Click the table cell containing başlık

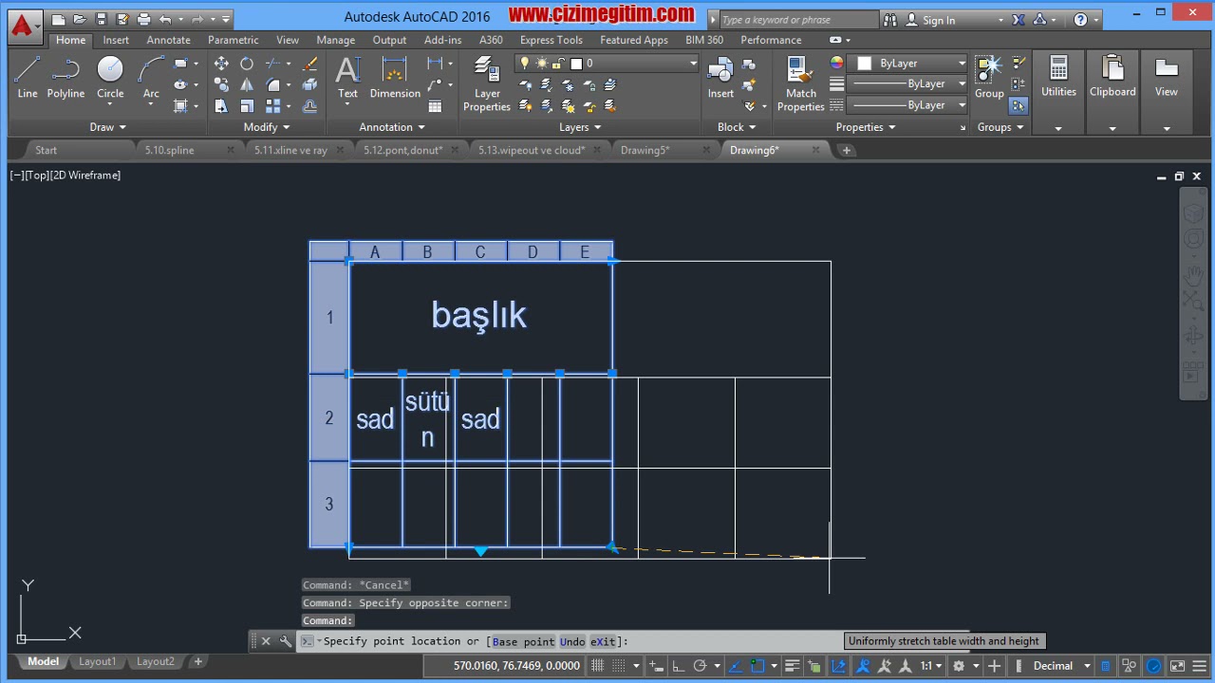coord(479,316)
